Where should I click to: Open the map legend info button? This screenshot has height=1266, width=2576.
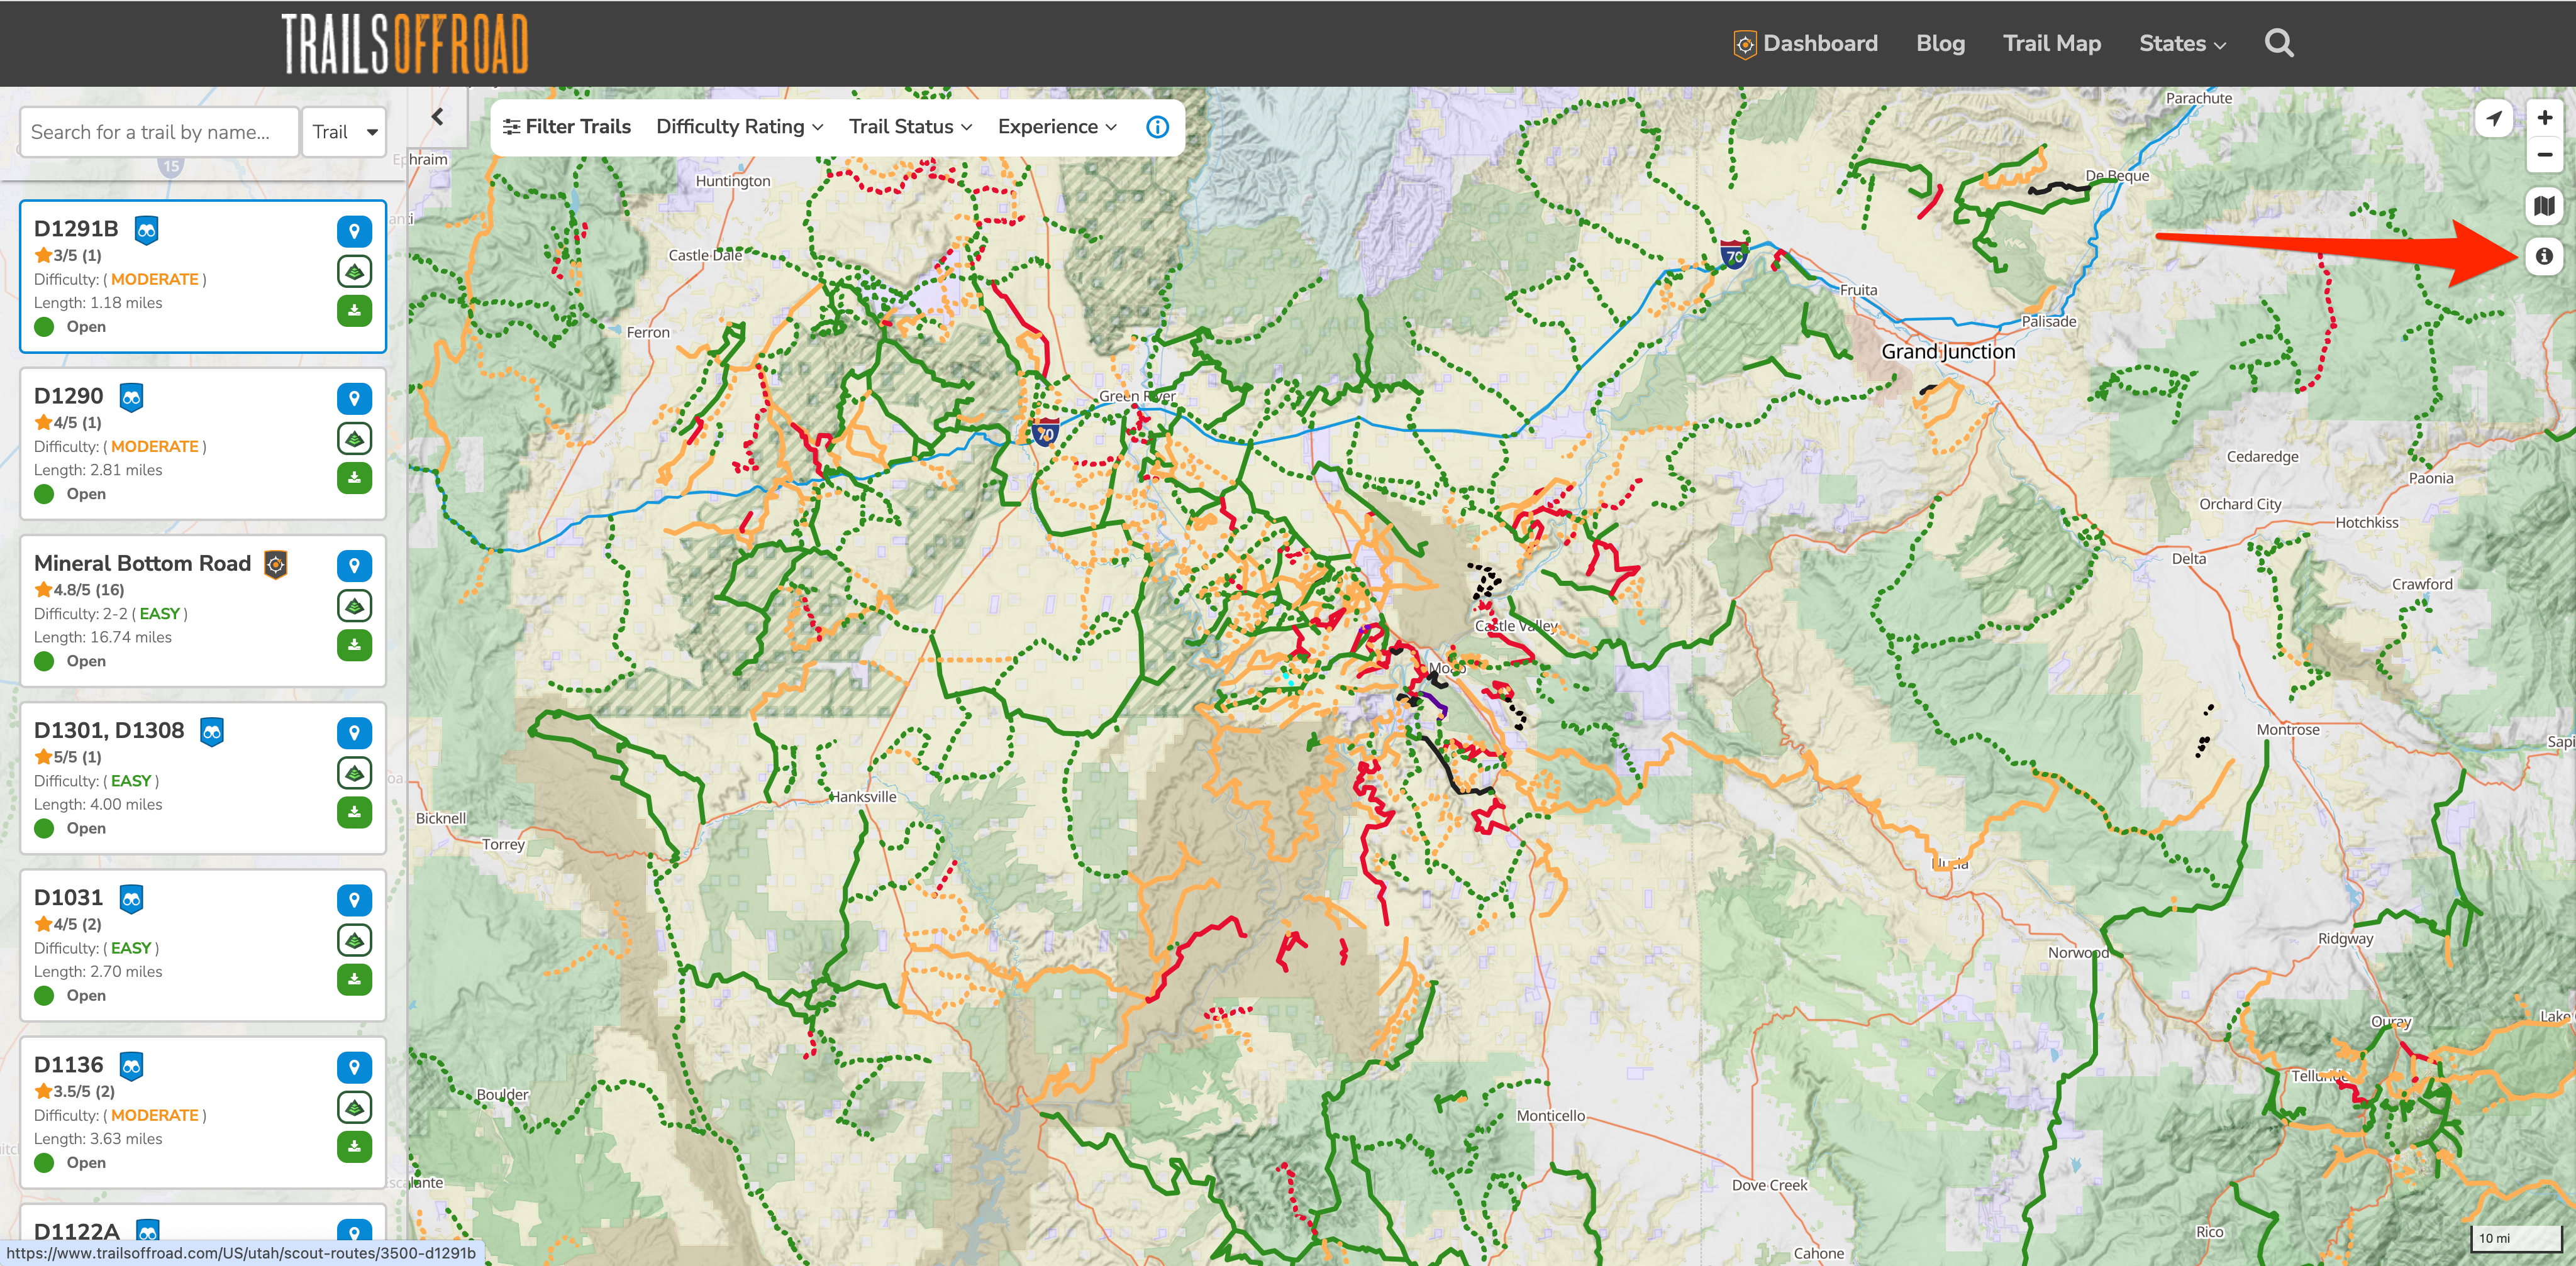(2544, 256)
